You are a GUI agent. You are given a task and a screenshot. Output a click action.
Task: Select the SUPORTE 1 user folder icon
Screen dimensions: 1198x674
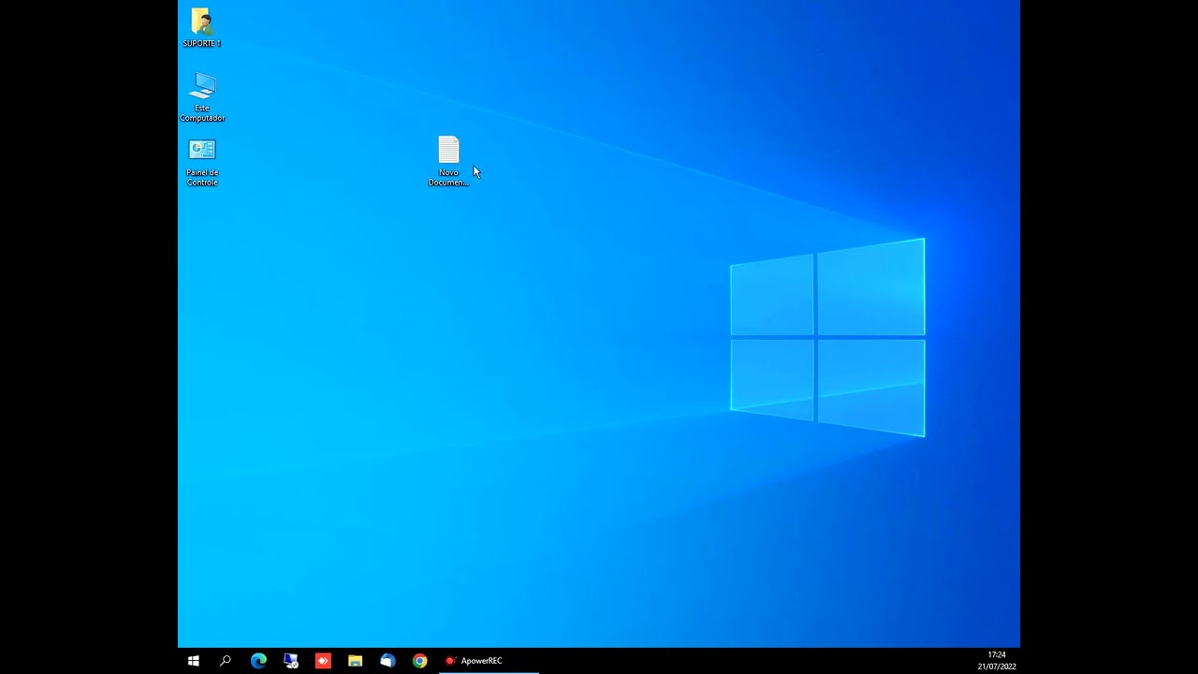point(202,27)
